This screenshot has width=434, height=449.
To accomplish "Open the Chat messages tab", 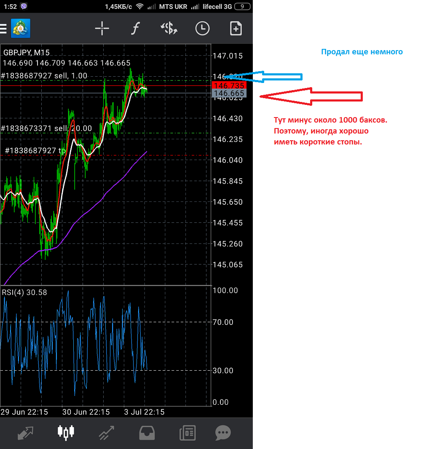I will [x=223, y=433].
